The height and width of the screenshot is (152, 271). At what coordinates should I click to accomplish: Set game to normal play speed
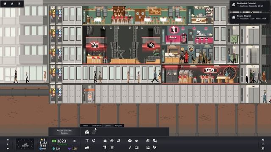[8, 144]
